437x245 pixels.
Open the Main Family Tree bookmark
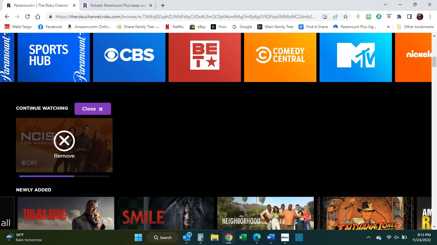point(275,27)
